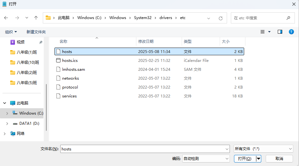Select the hosts file
The image size is (299, 166).
(149, 51)
